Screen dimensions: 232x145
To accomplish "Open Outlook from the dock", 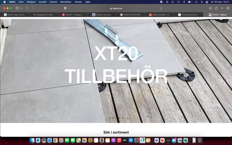I will click(38, 140).
